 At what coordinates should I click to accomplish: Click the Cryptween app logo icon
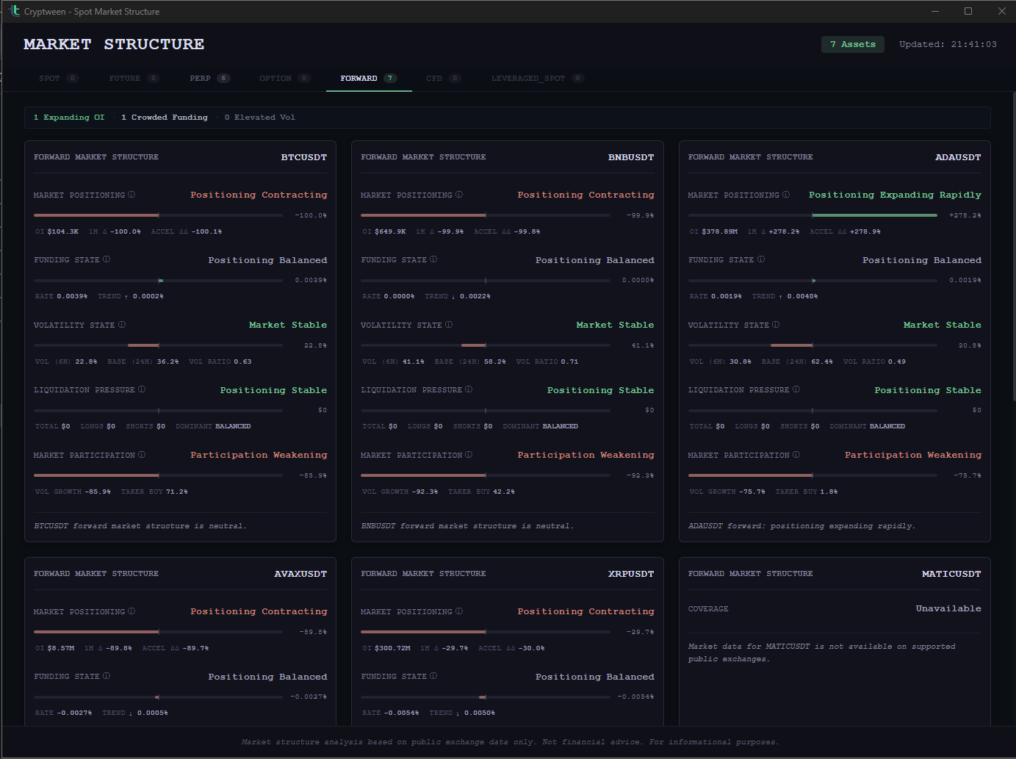pyautogui.click(x=14, y=10)
